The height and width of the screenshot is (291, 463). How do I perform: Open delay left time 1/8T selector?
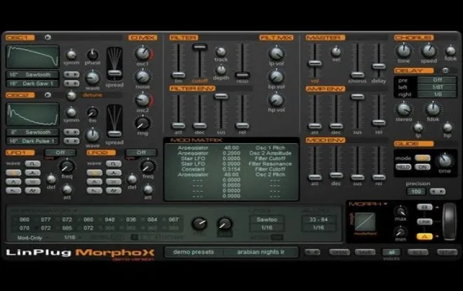[x=437, y=88]
